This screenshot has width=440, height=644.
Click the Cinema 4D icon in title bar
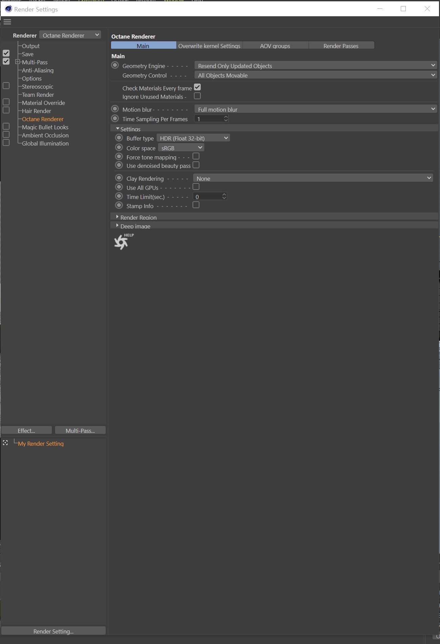click(x=8, y=9)
